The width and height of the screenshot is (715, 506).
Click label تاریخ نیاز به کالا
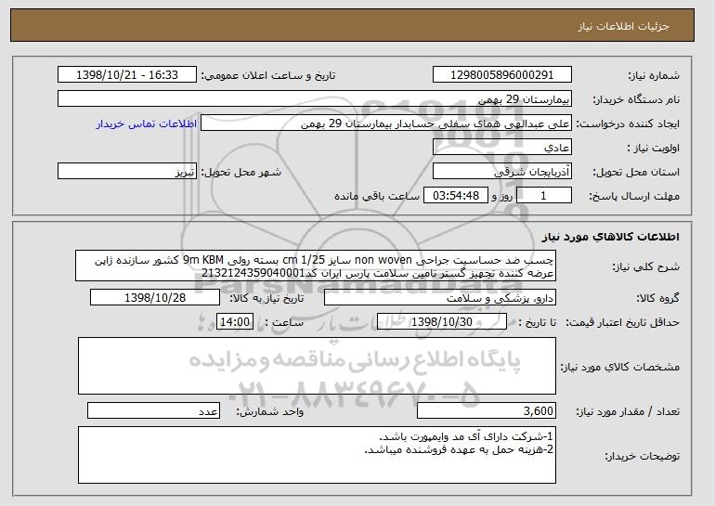pyautogui.click(x=266, y=298)
